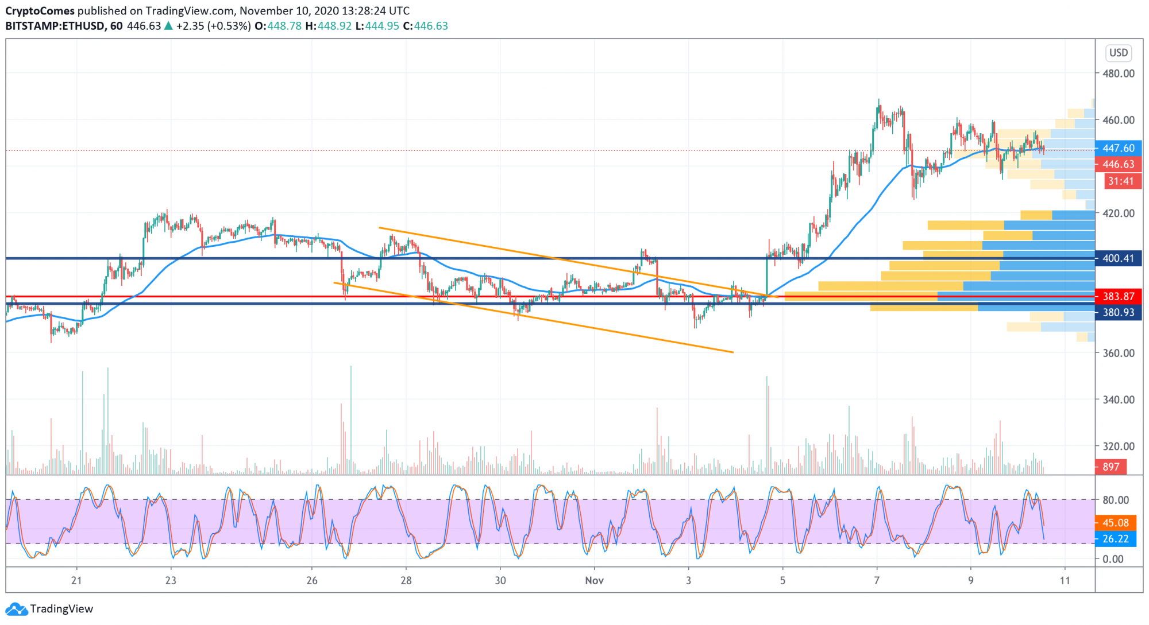Open the CryptoComes publisher link

pos(39,10)
